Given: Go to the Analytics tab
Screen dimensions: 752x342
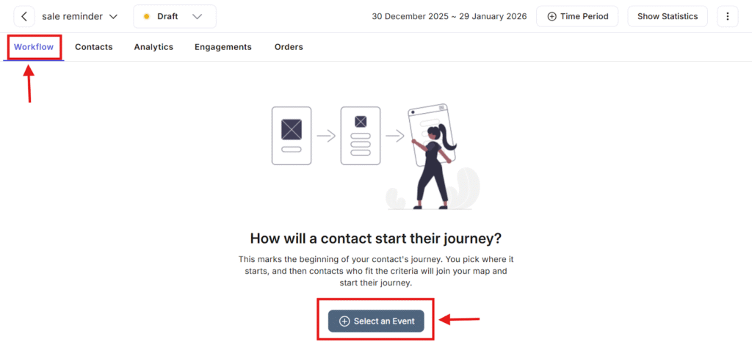Looking at the screenshot, I should (153, 47).
